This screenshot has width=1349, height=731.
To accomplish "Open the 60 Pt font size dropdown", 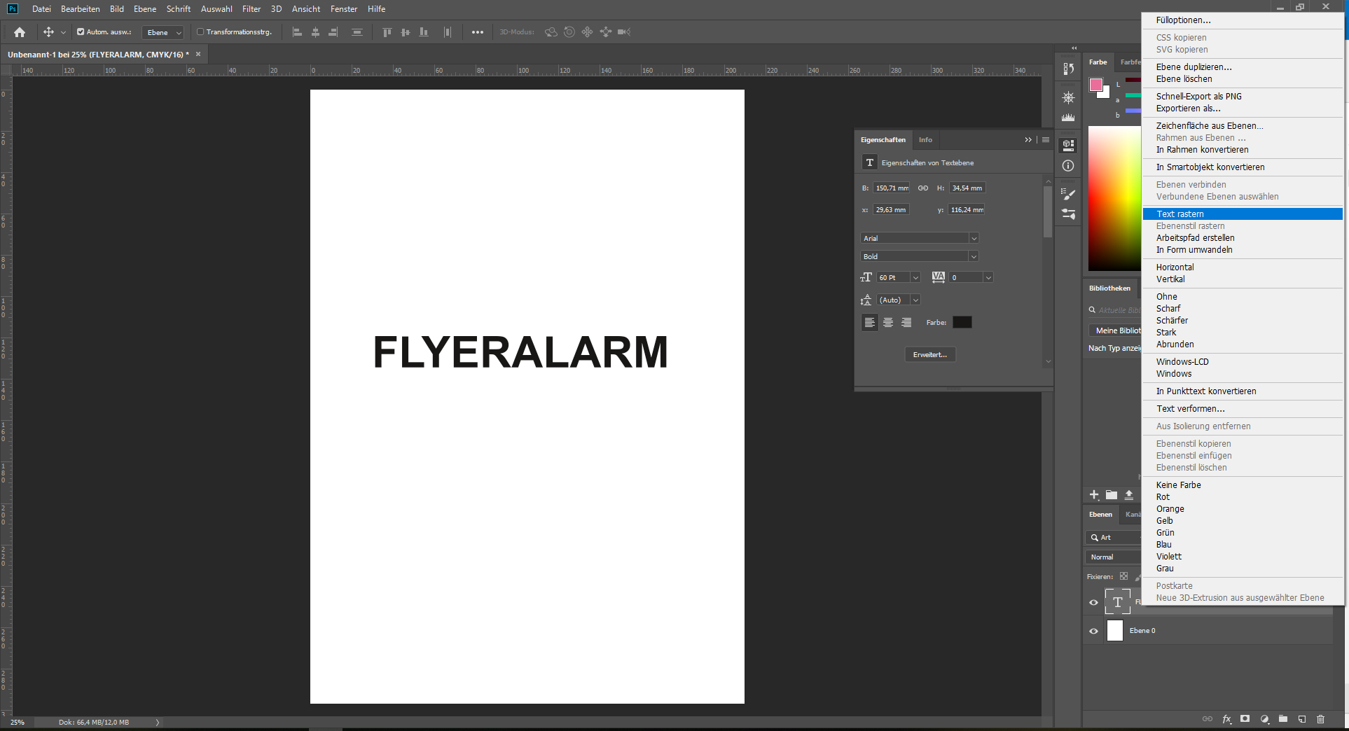I will [915, 278].
